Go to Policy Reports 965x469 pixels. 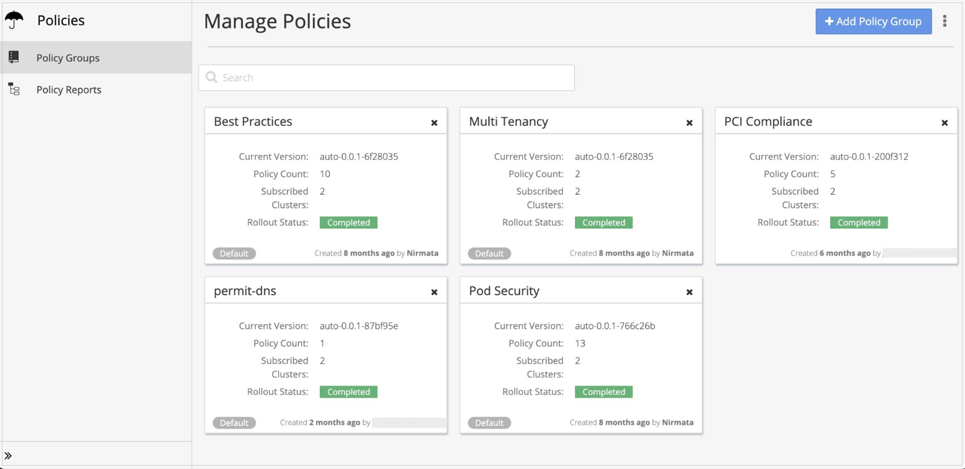tap(69, 90)
